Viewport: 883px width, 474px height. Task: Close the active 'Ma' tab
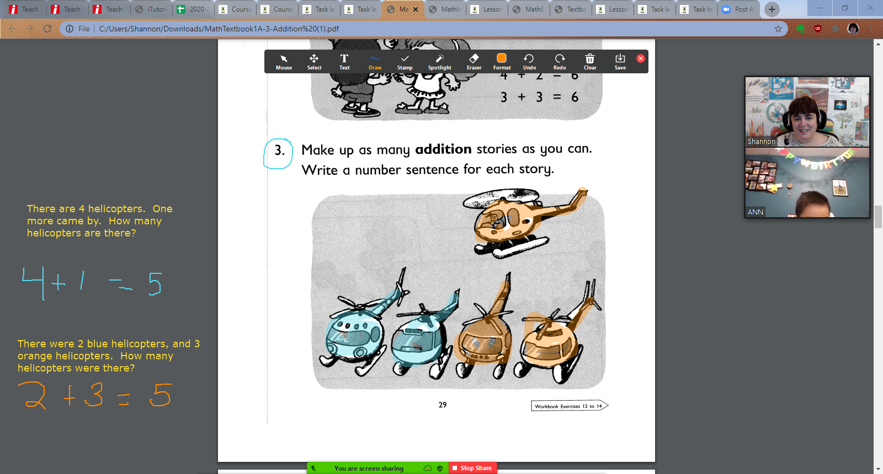[x=416, y=9]
